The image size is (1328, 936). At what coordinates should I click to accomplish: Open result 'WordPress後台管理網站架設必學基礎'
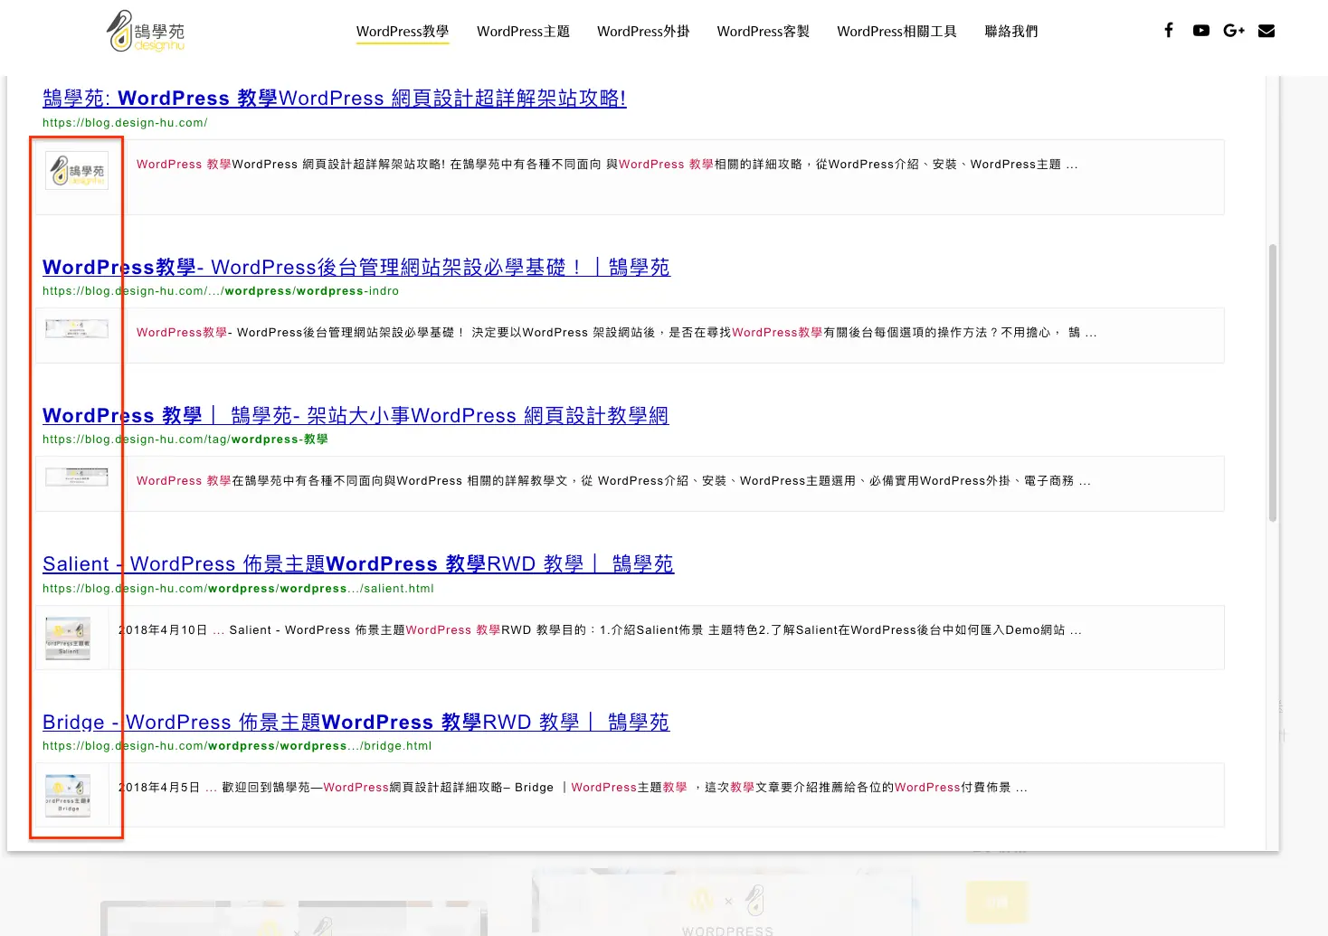[356, 267]
